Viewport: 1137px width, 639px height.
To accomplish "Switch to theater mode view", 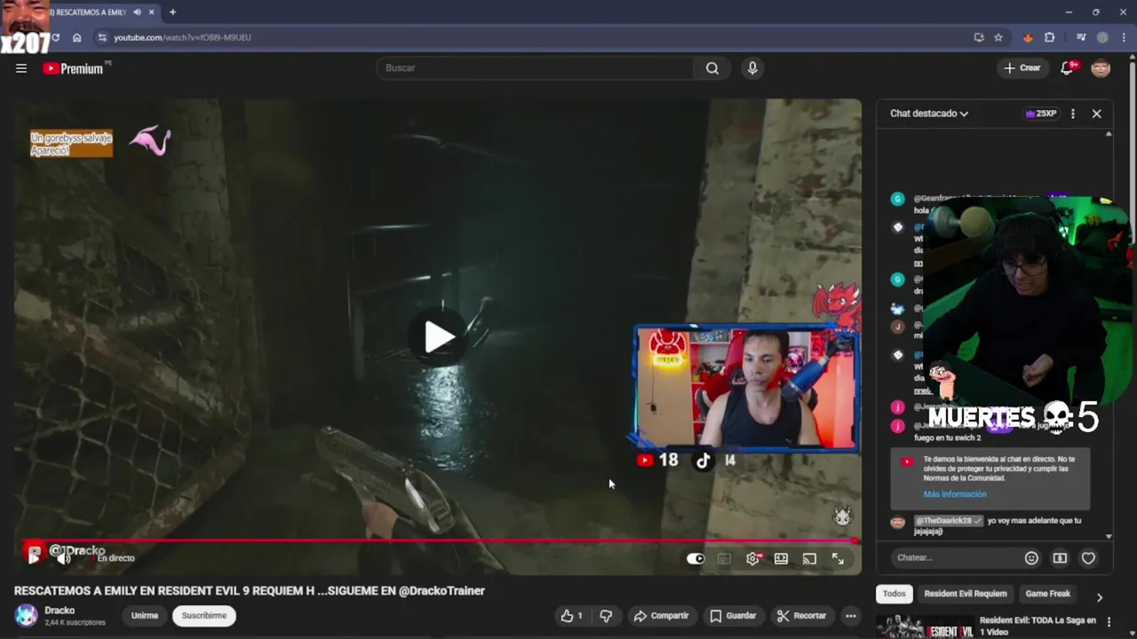I will (x=781, y=558).
